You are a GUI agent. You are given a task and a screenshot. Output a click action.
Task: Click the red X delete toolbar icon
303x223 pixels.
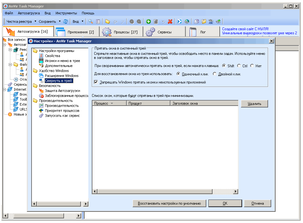coord(170,21)
